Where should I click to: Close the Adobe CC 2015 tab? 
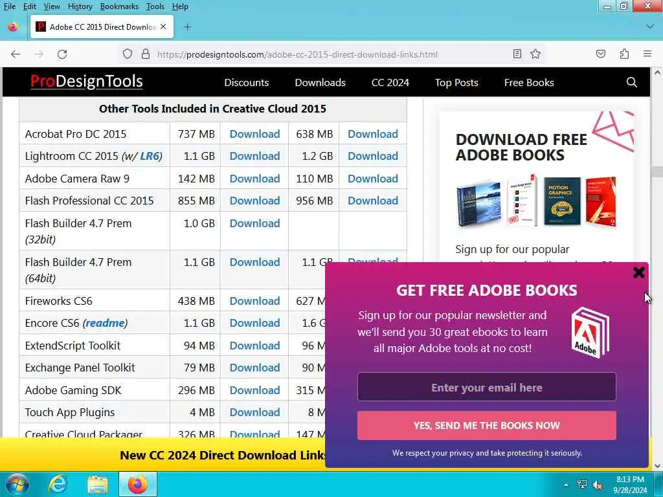(163, 27)
